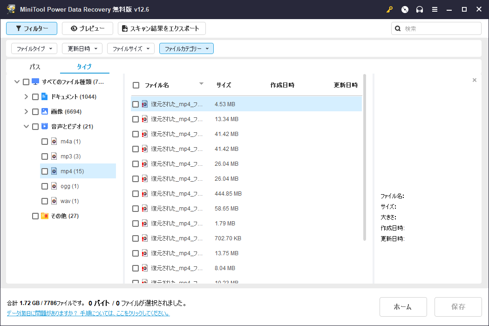Open the ファイルカテゴリー filter dropdown

pos(186,48)
